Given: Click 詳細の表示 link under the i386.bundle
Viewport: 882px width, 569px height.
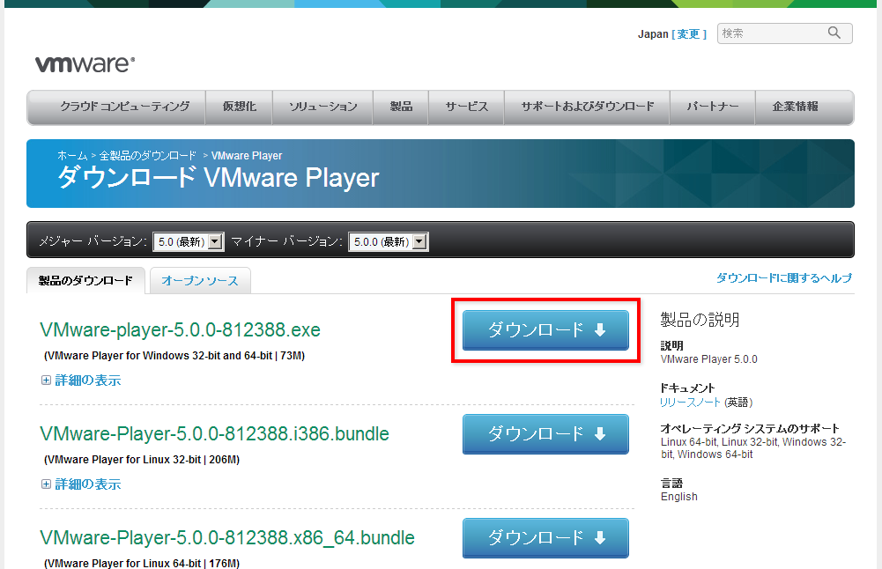Looking at the screenshot, I should [88, 484].
